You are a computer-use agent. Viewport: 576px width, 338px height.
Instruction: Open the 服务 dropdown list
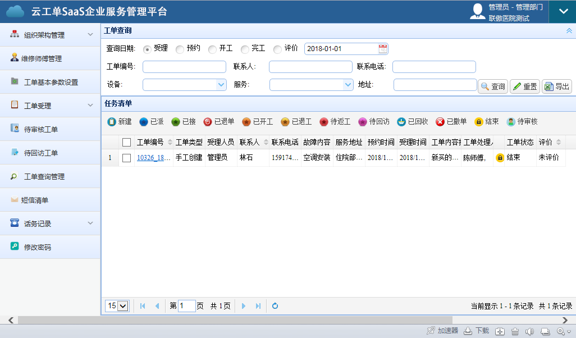click(x=348, y=85)
